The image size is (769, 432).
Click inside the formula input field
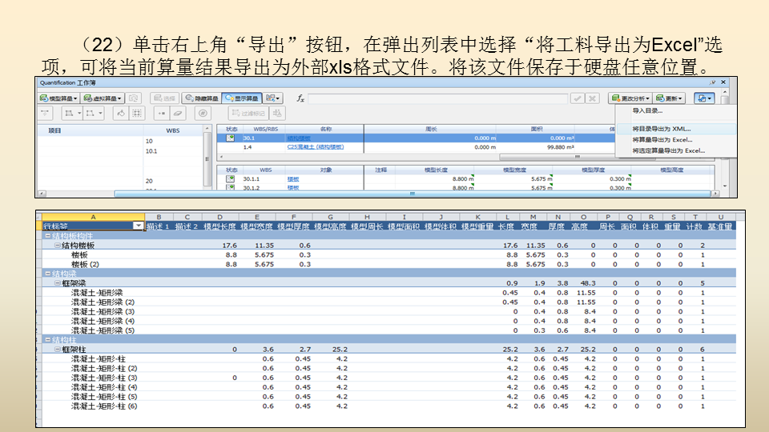click(x=437, y=98)
